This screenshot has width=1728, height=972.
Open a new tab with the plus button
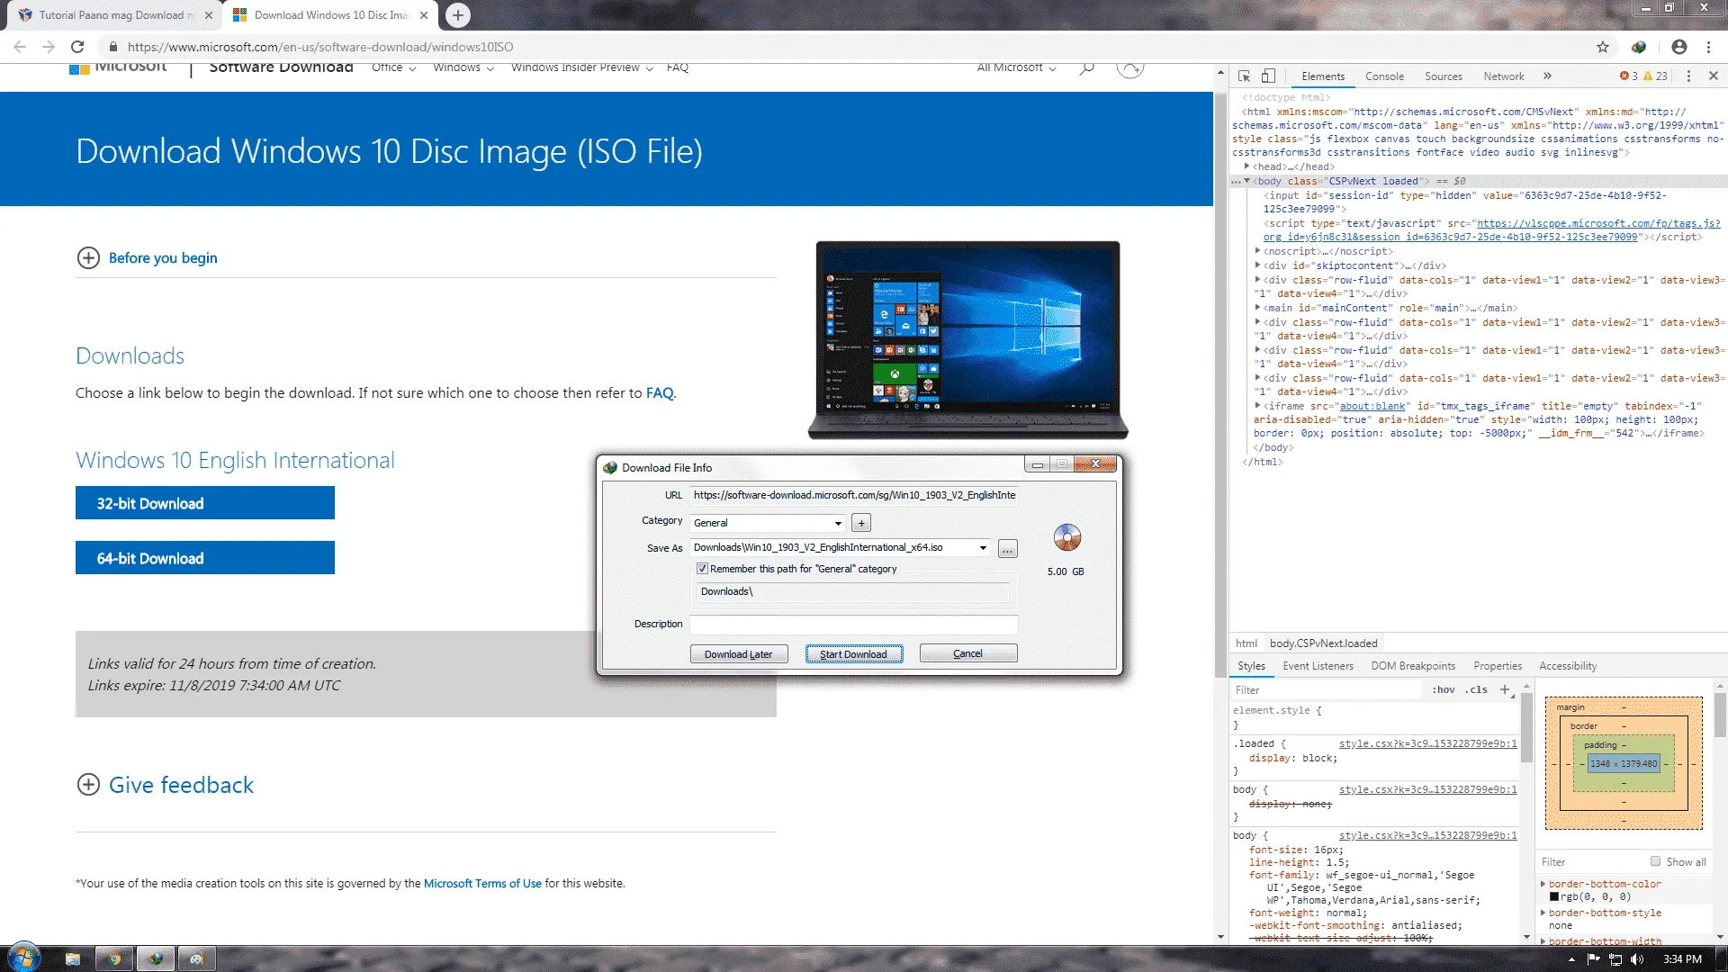click(x=458, y=15)
